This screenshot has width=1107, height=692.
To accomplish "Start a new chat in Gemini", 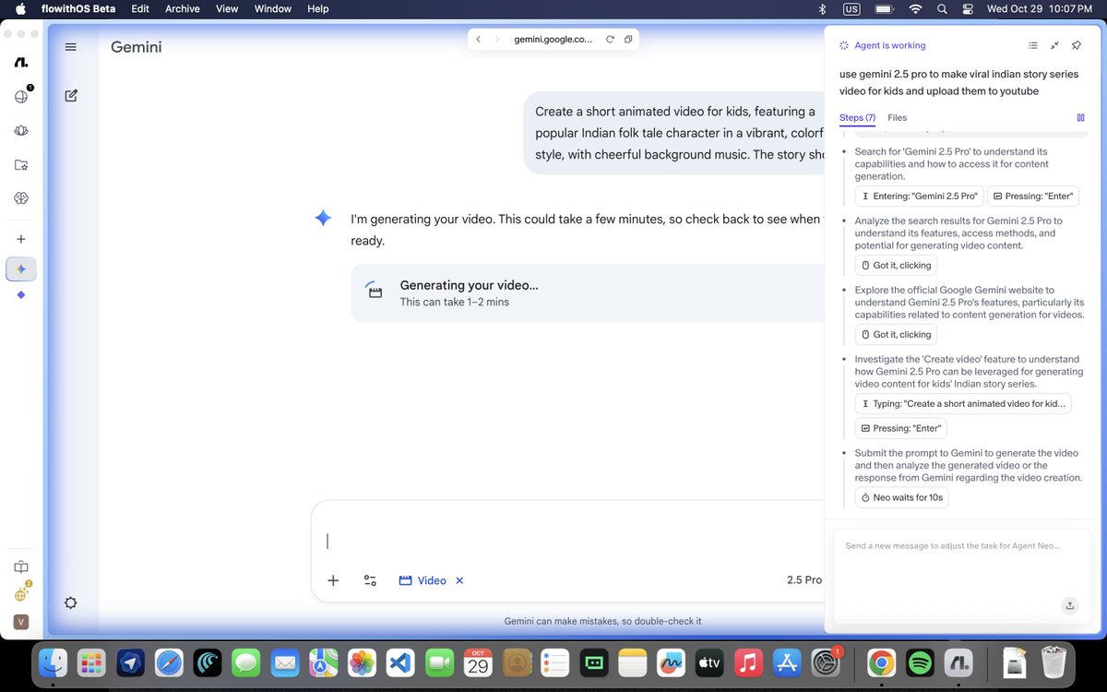I will tap(71, 95).
